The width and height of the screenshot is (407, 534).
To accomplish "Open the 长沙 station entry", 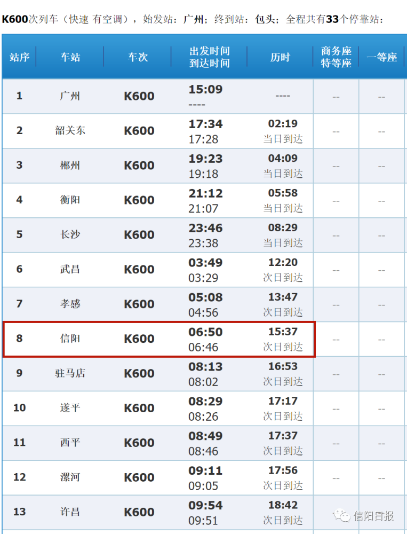I will click(70, 234).
